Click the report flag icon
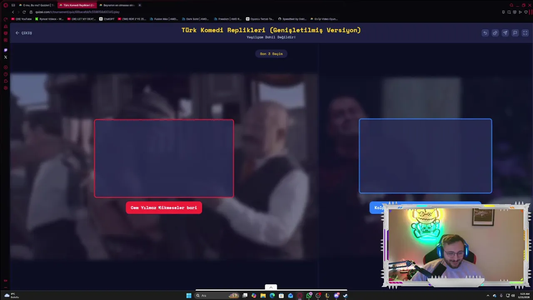The height and width of the screenshot is (300, 533). pos(515,33)
